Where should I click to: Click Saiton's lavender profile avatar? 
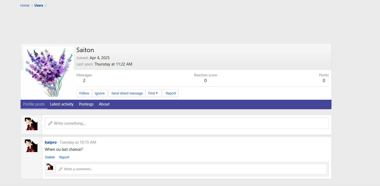(x=48, y=72)
